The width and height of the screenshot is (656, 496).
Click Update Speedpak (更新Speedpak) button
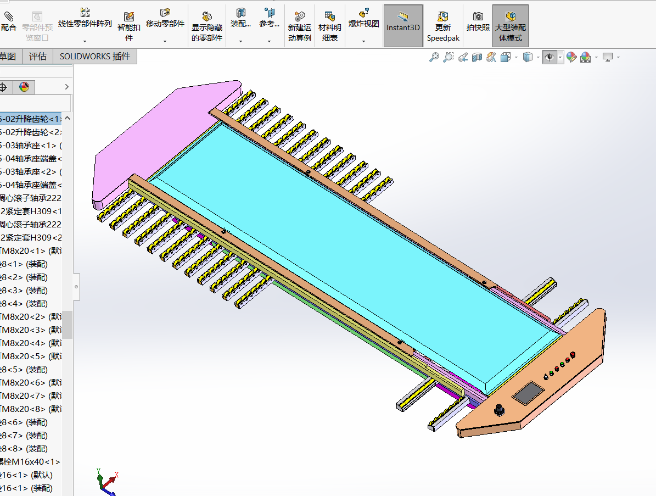[x=443, y=26]
